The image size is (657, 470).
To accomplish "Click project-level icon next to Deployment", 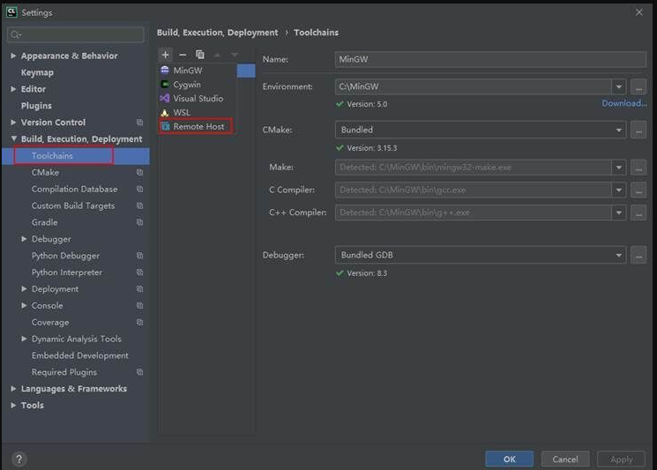I will [x=139, y=289].
